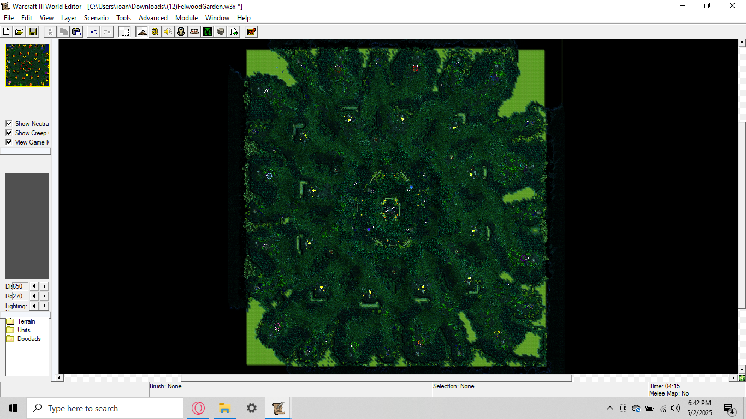Toggle the Show Creep checkbox
Viewport: 746px width, 419px height.
tap(9, 133)
